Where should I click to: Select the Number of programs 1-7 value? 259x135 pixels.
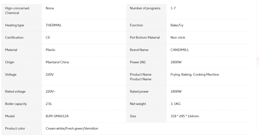(x=173, y=8)
